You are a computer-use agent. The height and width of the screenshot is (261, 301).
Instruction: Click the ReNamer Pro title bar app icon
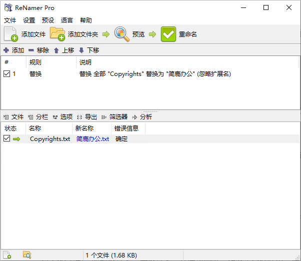pyautogui.click(x=8, y=7)
